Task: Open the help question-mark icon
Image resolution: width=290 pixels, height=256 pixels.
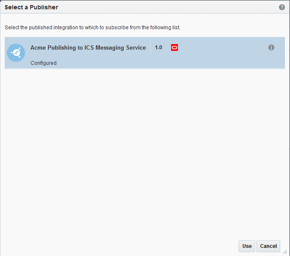Action: click(282, 7)
